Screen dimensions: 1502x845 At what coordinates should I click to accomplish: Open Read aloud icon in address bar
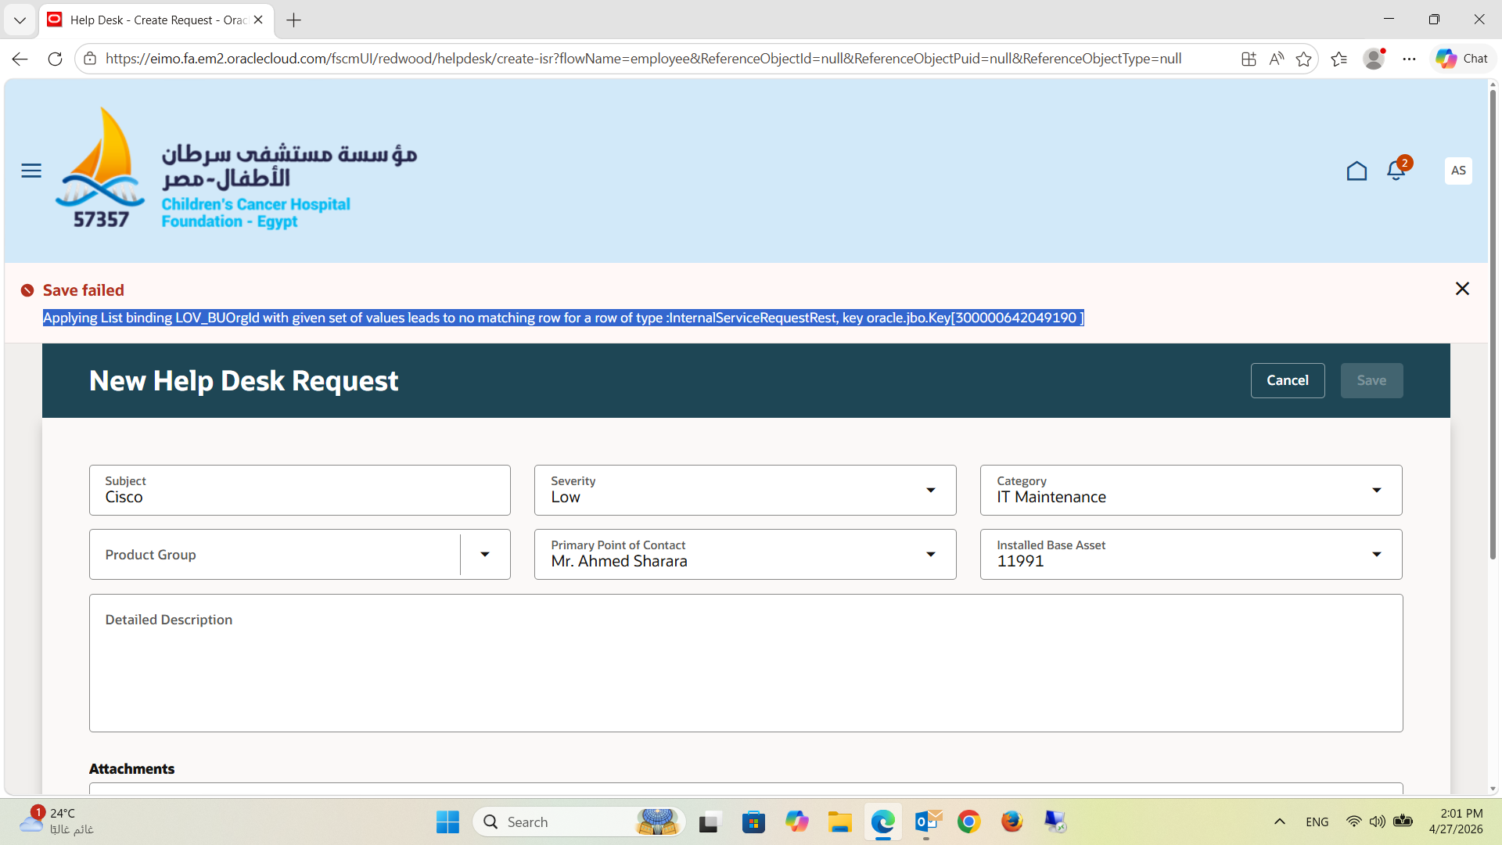[x=1277, y=59]
